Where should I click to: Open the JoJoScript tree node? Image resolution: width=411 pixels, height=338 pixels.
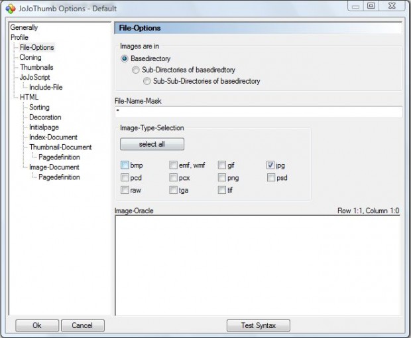click(35, 77)
